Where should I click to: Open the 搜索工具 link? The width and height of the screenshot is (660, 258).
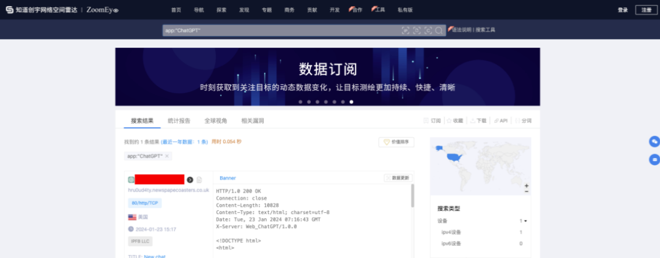coord(485,30)
